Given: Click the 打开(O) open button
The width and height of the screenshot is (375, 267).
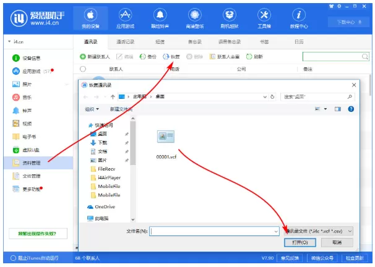Looking at the screenshot, I should tap(300, 242).
